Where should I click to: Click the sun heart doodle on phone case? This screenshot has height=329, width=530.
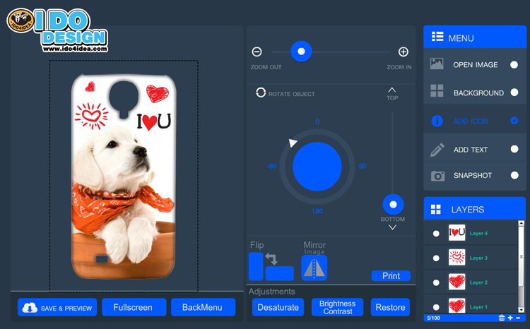tap(92, 116)
